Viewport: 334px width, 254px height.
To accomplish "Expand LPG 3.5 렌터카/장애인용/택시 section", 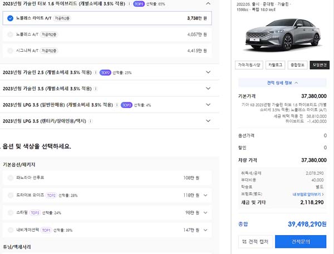I will (x=208, y=121).
